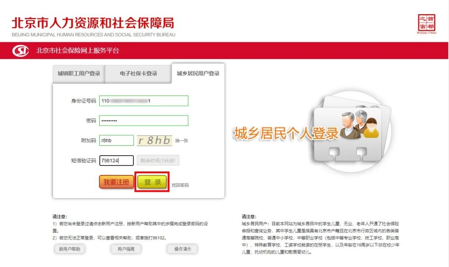The width and height of the screenshot is (449, 267).
Task: Click 换一张 to refresh the captcha
Action: point(182,141)
